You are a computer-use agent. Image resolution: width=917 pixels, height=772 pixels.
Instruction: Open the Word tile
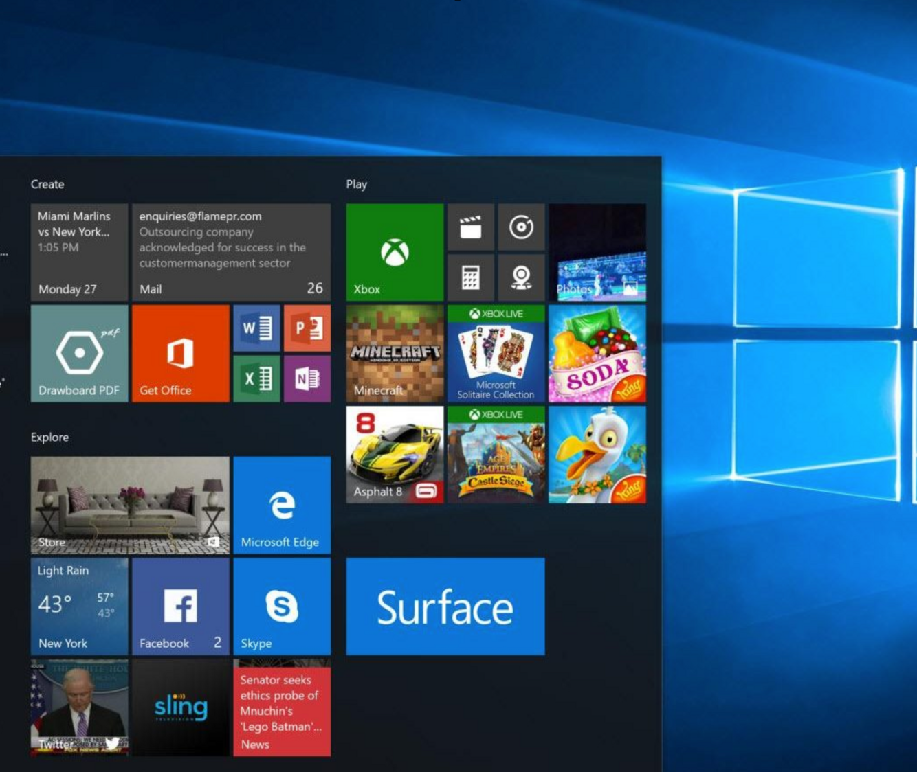click(256, 328)
